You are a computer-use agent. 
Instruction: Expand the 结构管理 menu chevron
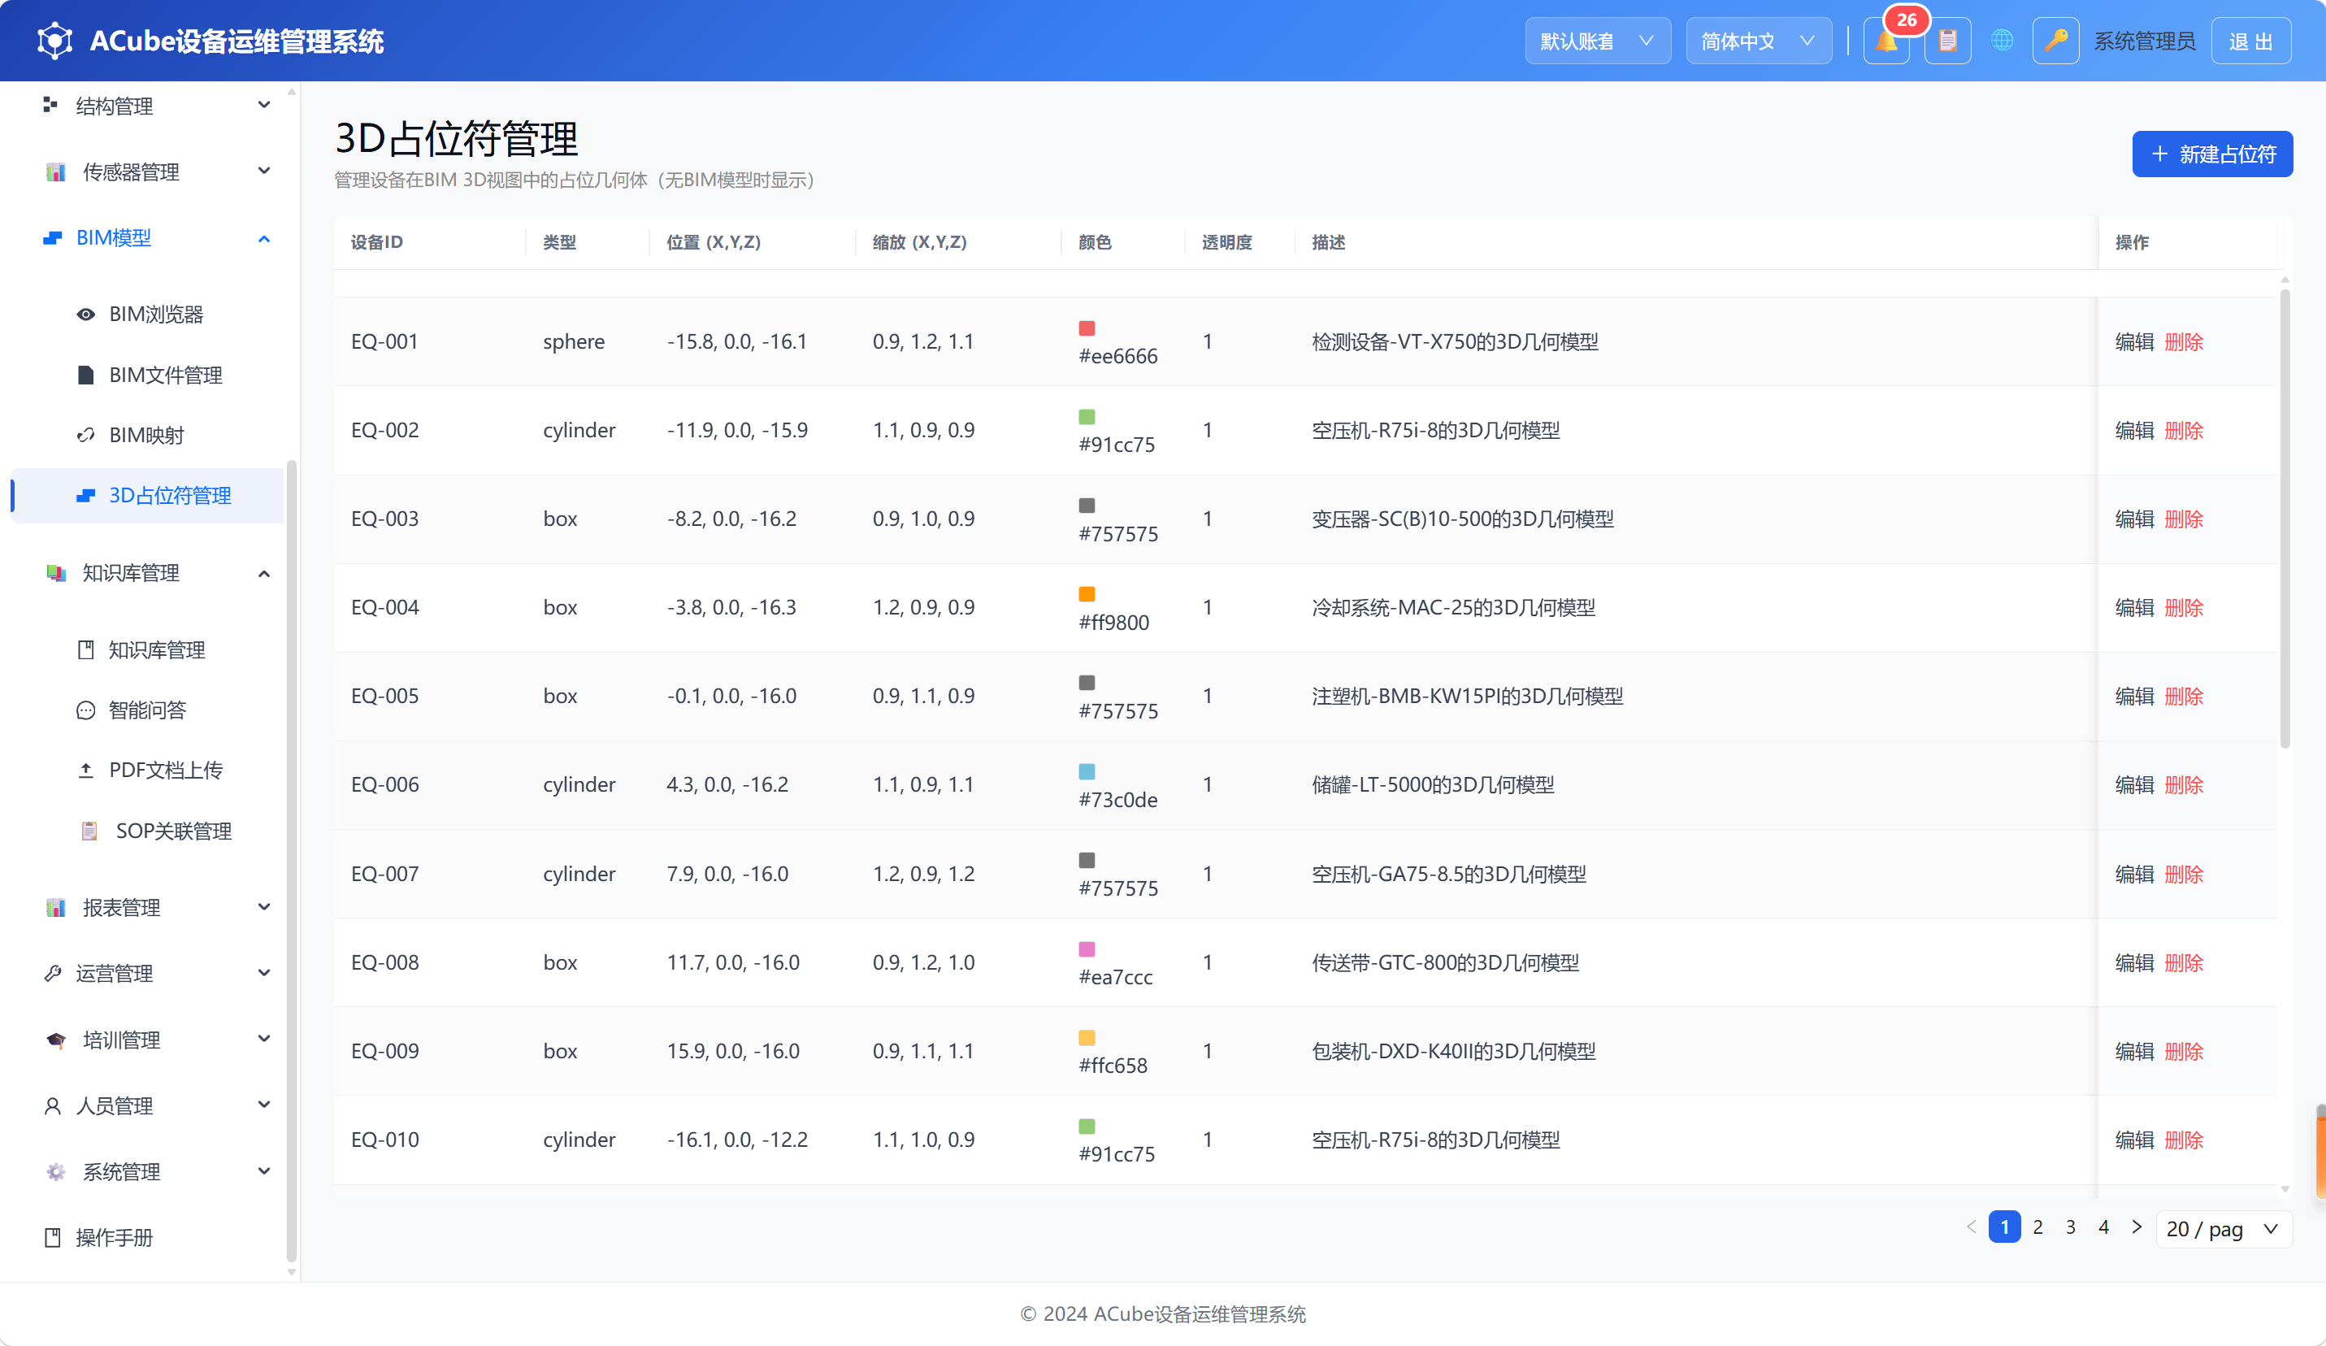coord(264,105)
